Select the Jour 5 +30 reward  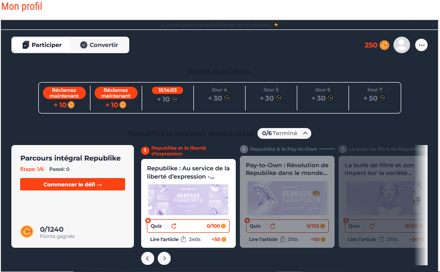[x=271, y=94]
